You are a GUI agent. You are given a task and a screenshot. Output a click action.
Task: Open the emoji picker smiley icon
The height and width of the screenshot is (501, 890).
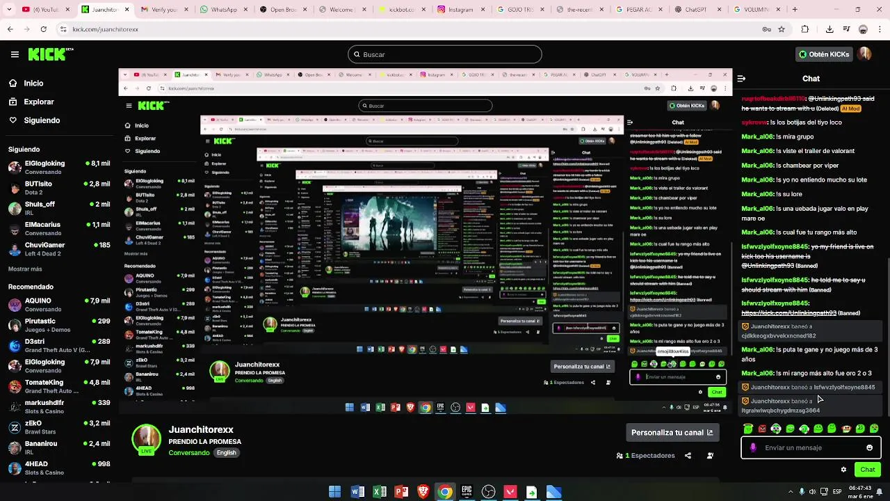(x=869, y=447)
